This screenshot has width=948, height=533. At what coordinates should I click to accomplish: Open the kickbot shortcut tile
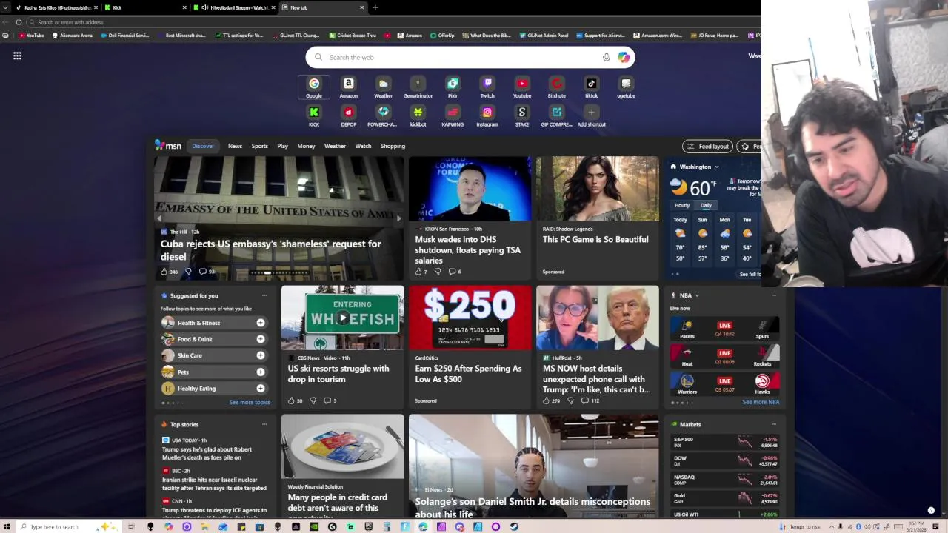[x=418, y=116]
